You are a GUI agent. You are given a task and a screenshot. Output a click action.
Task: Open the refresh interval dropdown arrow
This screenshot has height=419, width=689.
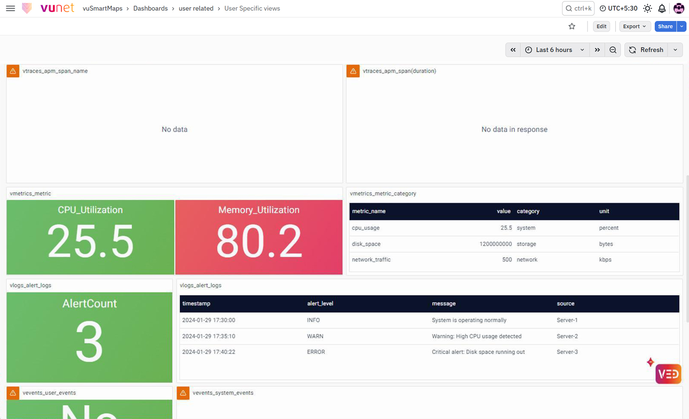[675, 50]
